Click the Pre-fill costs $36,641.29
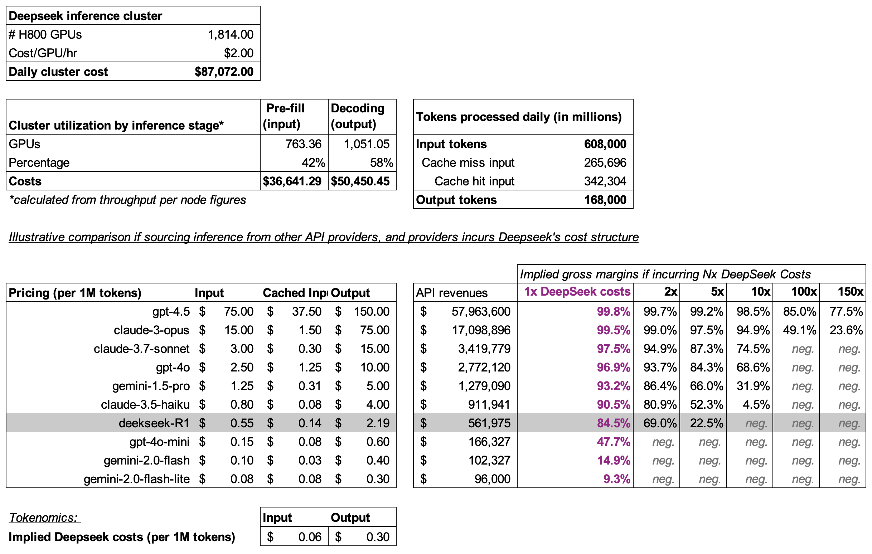 (x=292, y=181)
